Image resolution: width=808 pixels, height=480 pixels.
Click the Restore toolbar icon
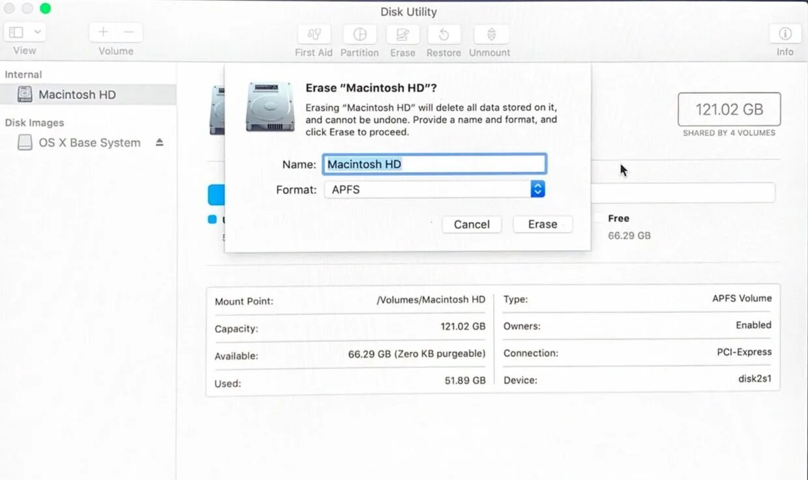coord(443,34)
